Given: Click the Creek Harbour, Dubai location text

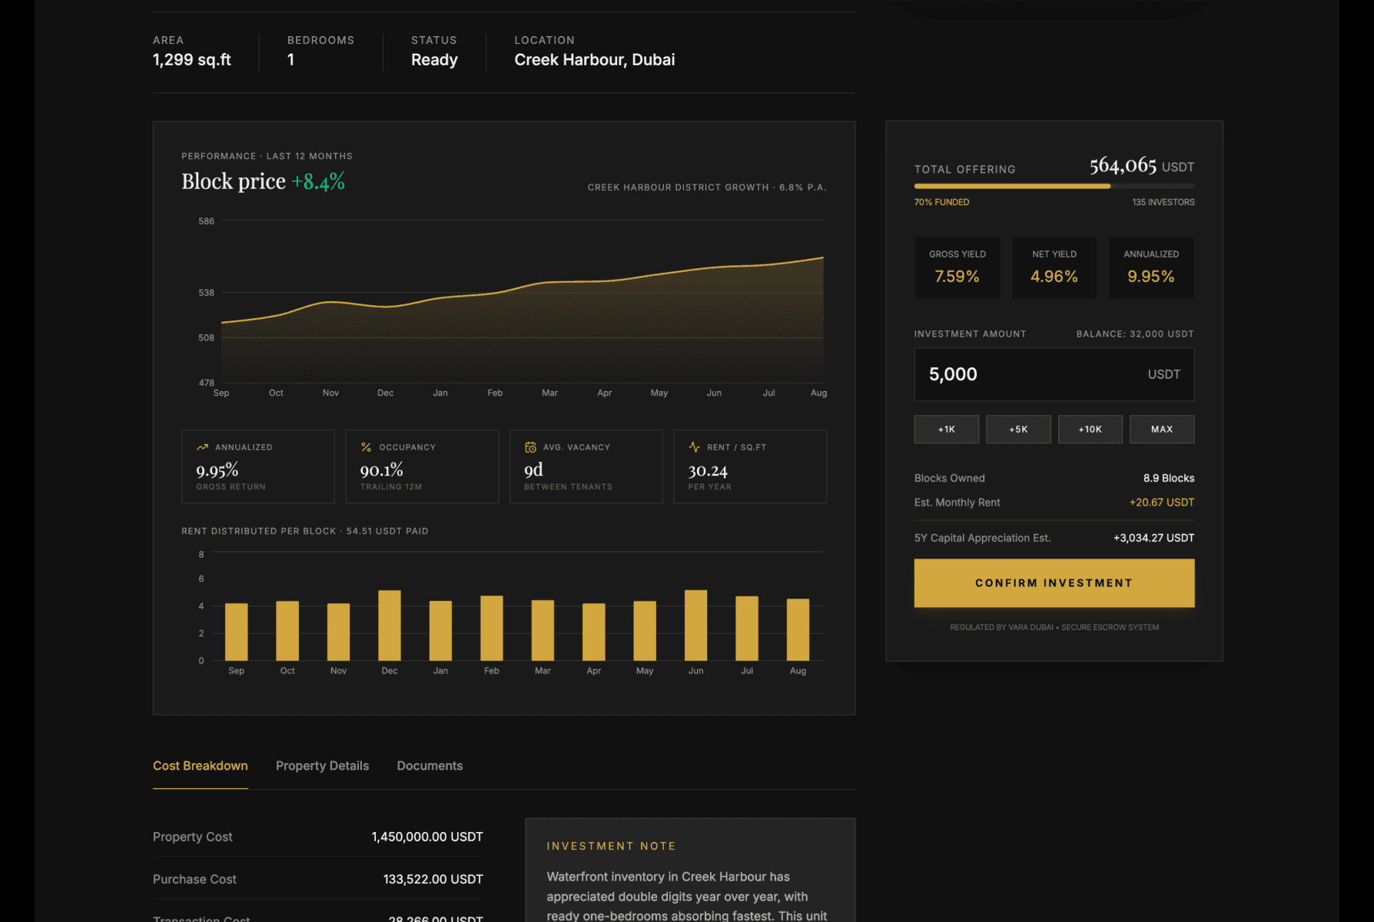Looking at the screenshot, I should [595, 60].
